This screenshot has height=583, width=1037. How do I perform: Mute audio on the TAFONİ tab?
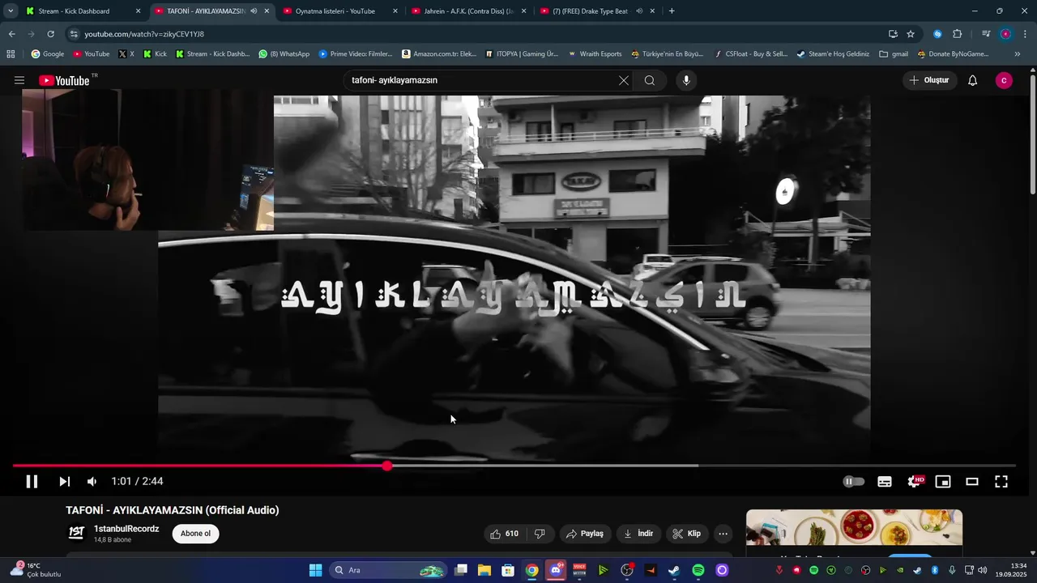[254, 11]
